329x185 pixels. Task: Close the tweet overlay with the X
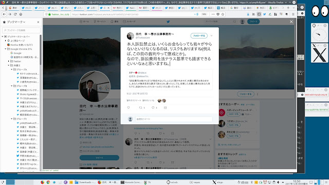click(x=291, y=22)
